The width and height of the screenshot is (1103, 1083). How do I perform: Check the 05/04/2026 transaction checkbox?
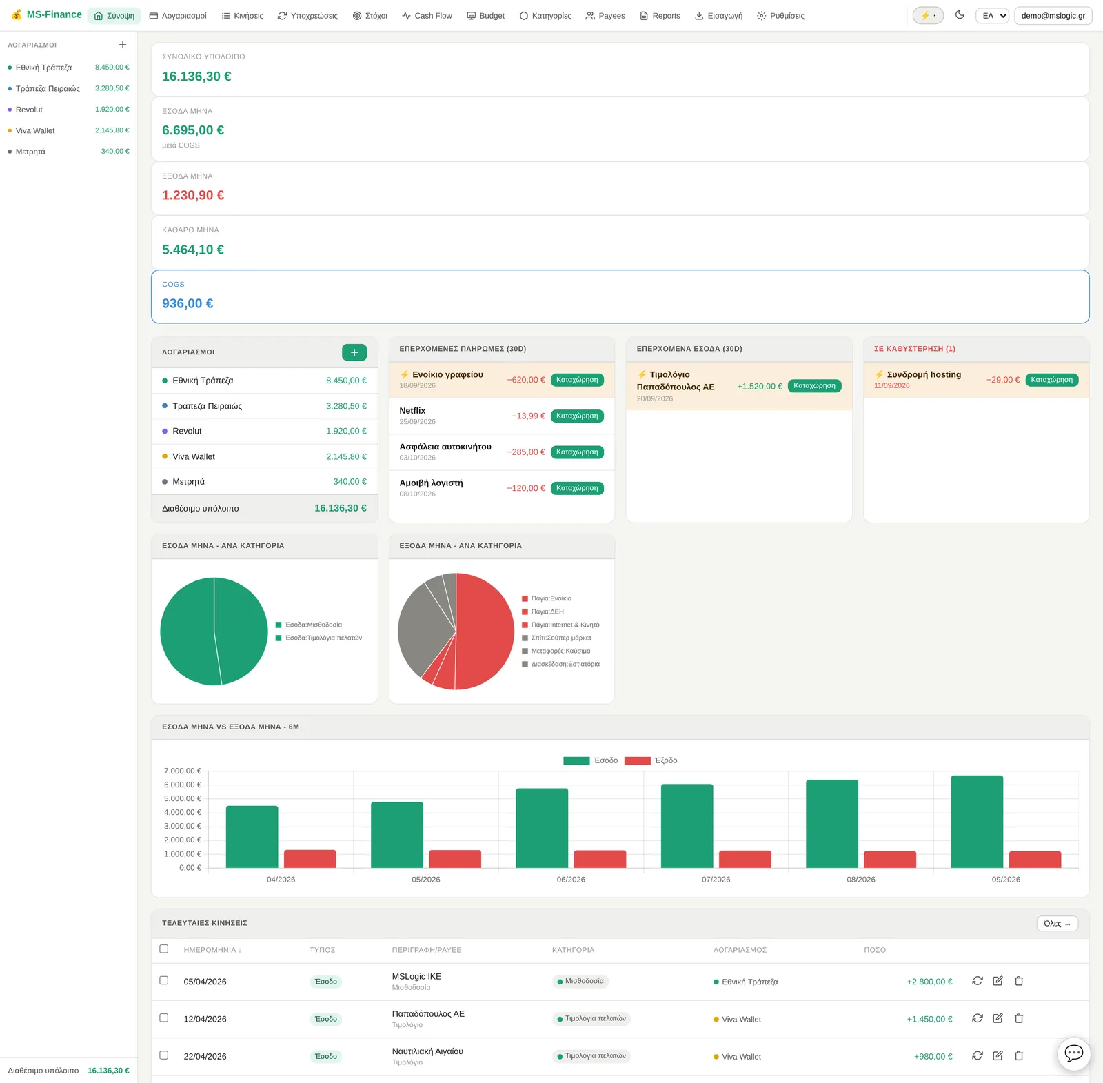click(164, 980)
